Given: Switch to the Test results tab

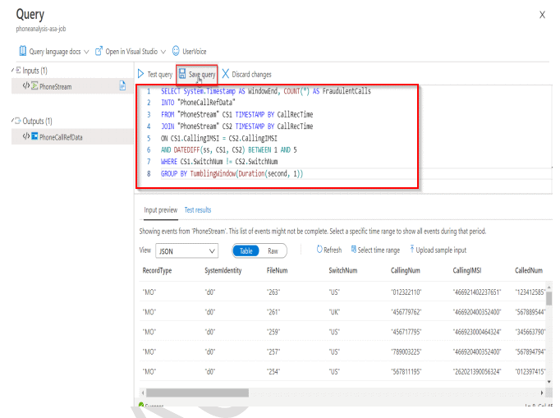Looking at the screenshot, I should coord(198,210).
